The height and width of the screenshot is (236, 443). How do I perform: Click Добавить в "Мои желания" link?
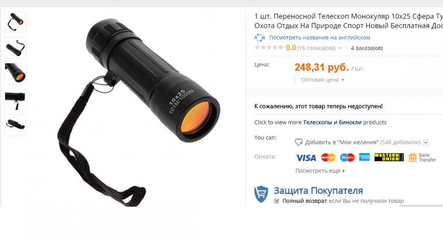coord(342,142)
